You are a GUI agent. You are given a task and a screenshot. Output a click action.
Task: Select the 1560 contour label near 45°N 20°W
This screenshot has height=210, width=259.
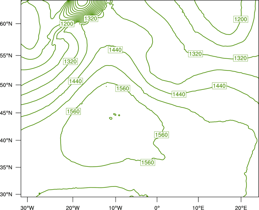(73, 111)
